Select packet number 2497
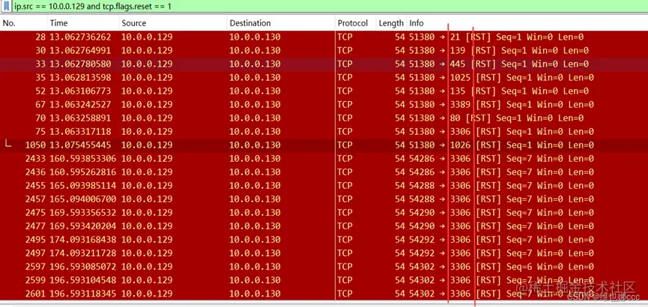The image size is (648, 307). (x=324, y=253)
